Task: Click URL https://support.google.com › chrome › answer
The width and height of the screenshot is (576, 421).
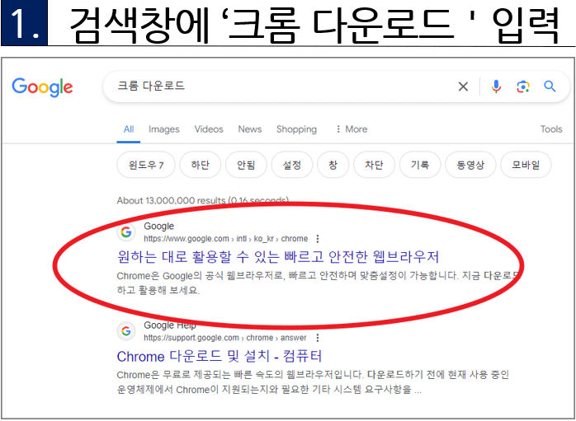Action: (x=224, y=338)
